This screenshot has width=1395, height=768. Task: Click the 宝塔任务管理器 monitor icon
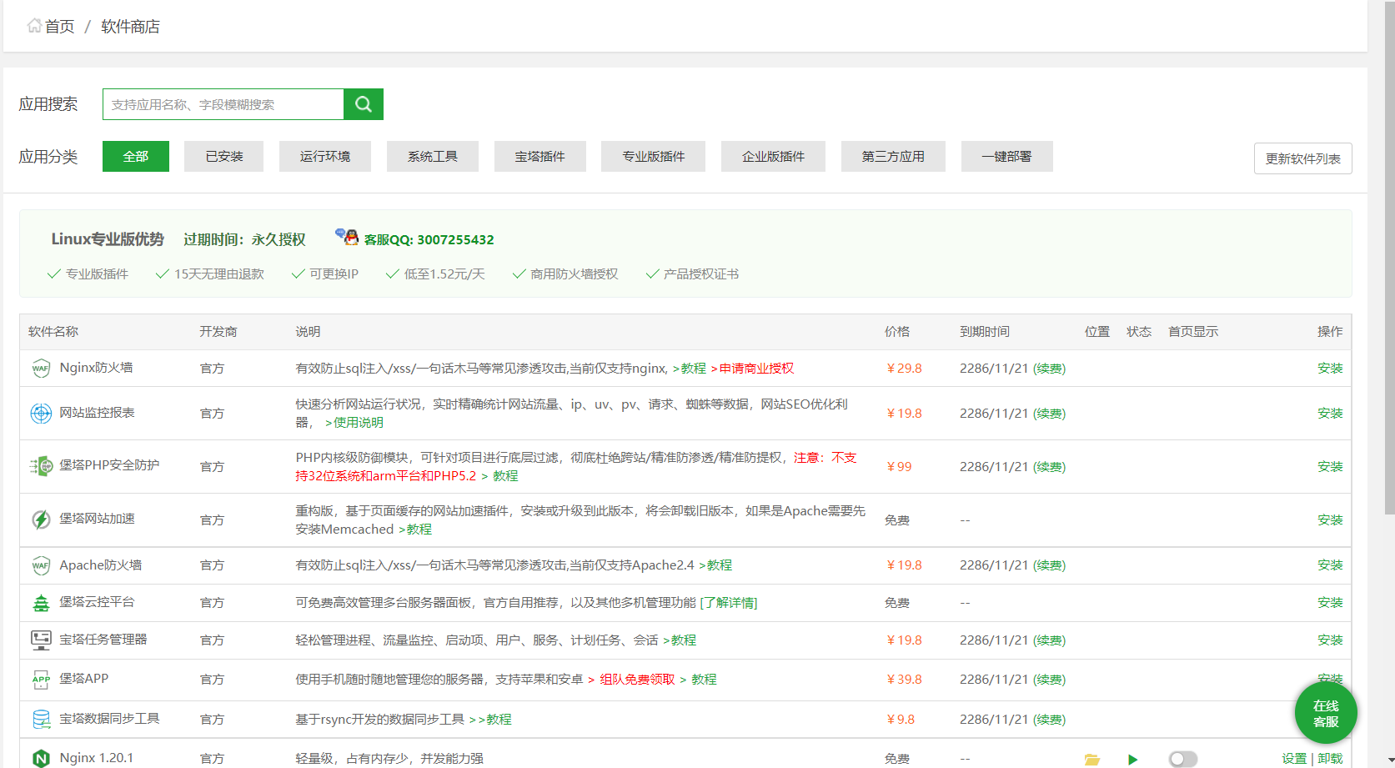tap(41, 640)
